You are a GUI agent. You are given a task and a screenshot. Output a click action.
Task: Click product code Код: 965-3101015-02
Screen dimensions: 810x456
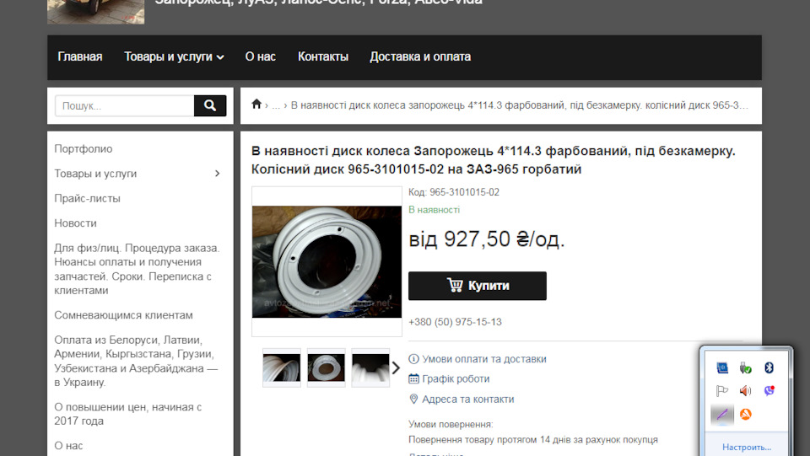point(454,192)
